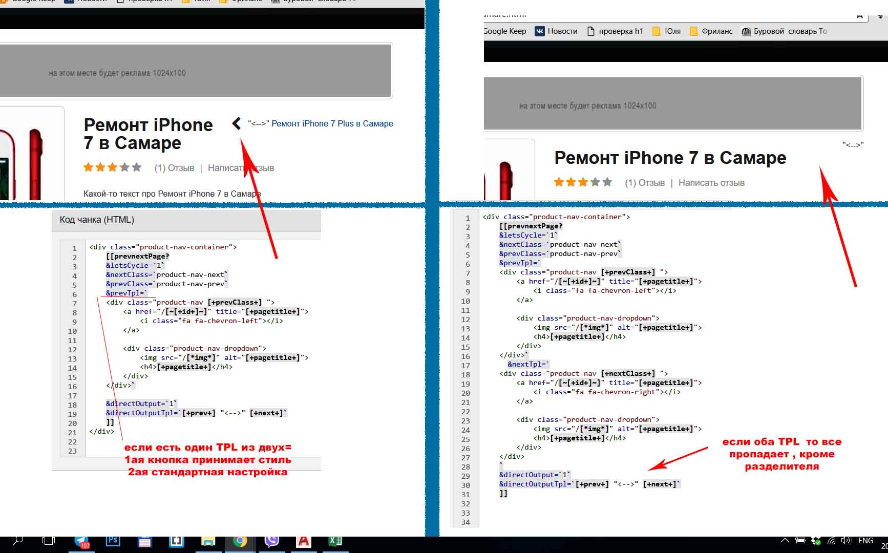The height and width of the screenshot is (553, 888).
Task: Click &nextClass=`product-nav-next` in right editor
Action: click(x=560, y=244)
